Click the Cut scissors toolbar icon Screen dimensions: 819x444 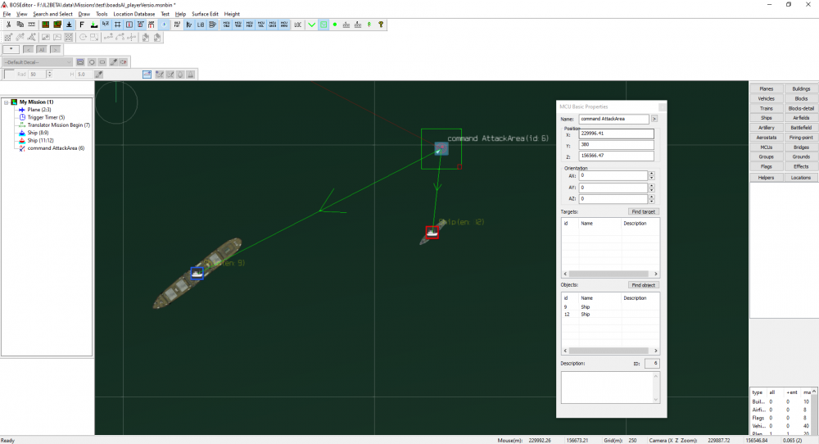(x=8, y=25)
